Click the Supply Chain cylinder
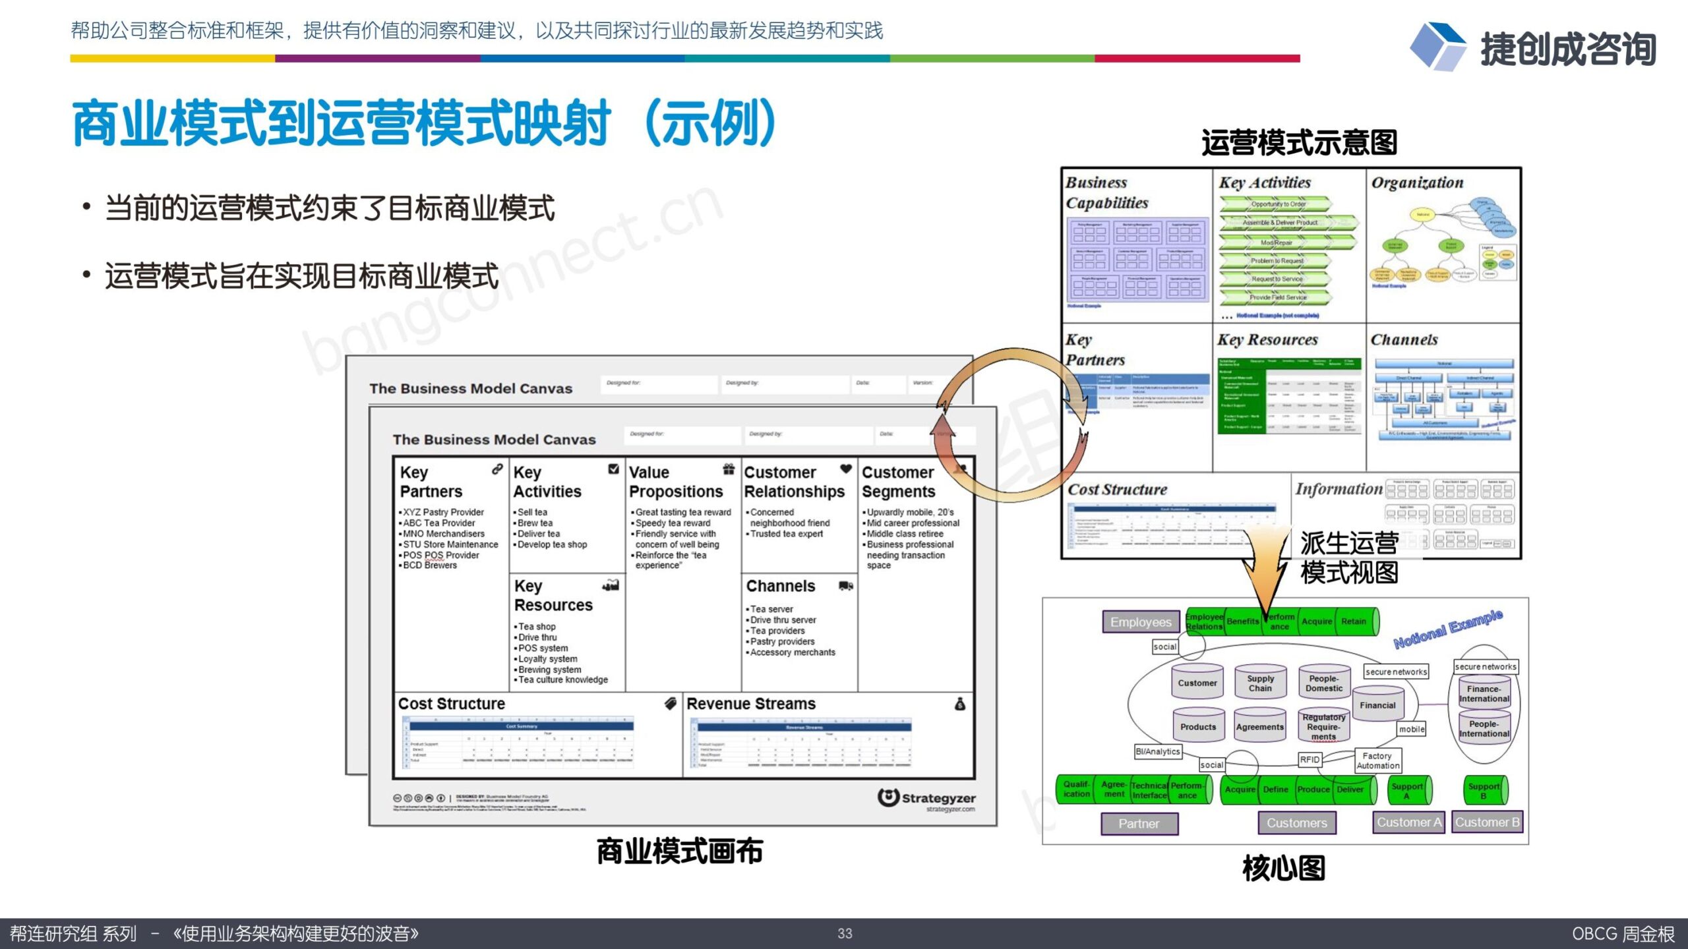Screen dimensions: 1688x949 pos(1260,682)
